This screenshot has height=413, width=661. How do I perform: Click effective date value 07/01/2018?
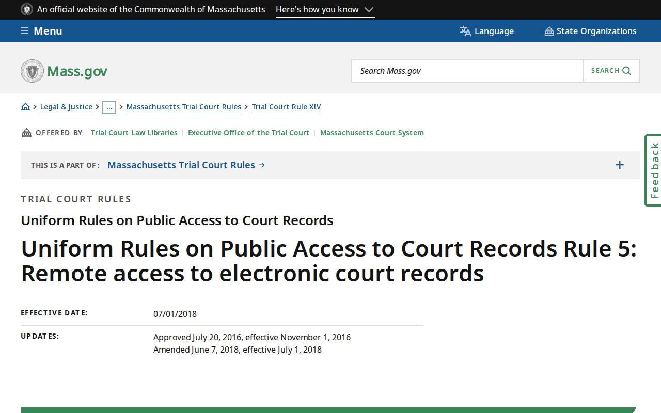point(175,314)
